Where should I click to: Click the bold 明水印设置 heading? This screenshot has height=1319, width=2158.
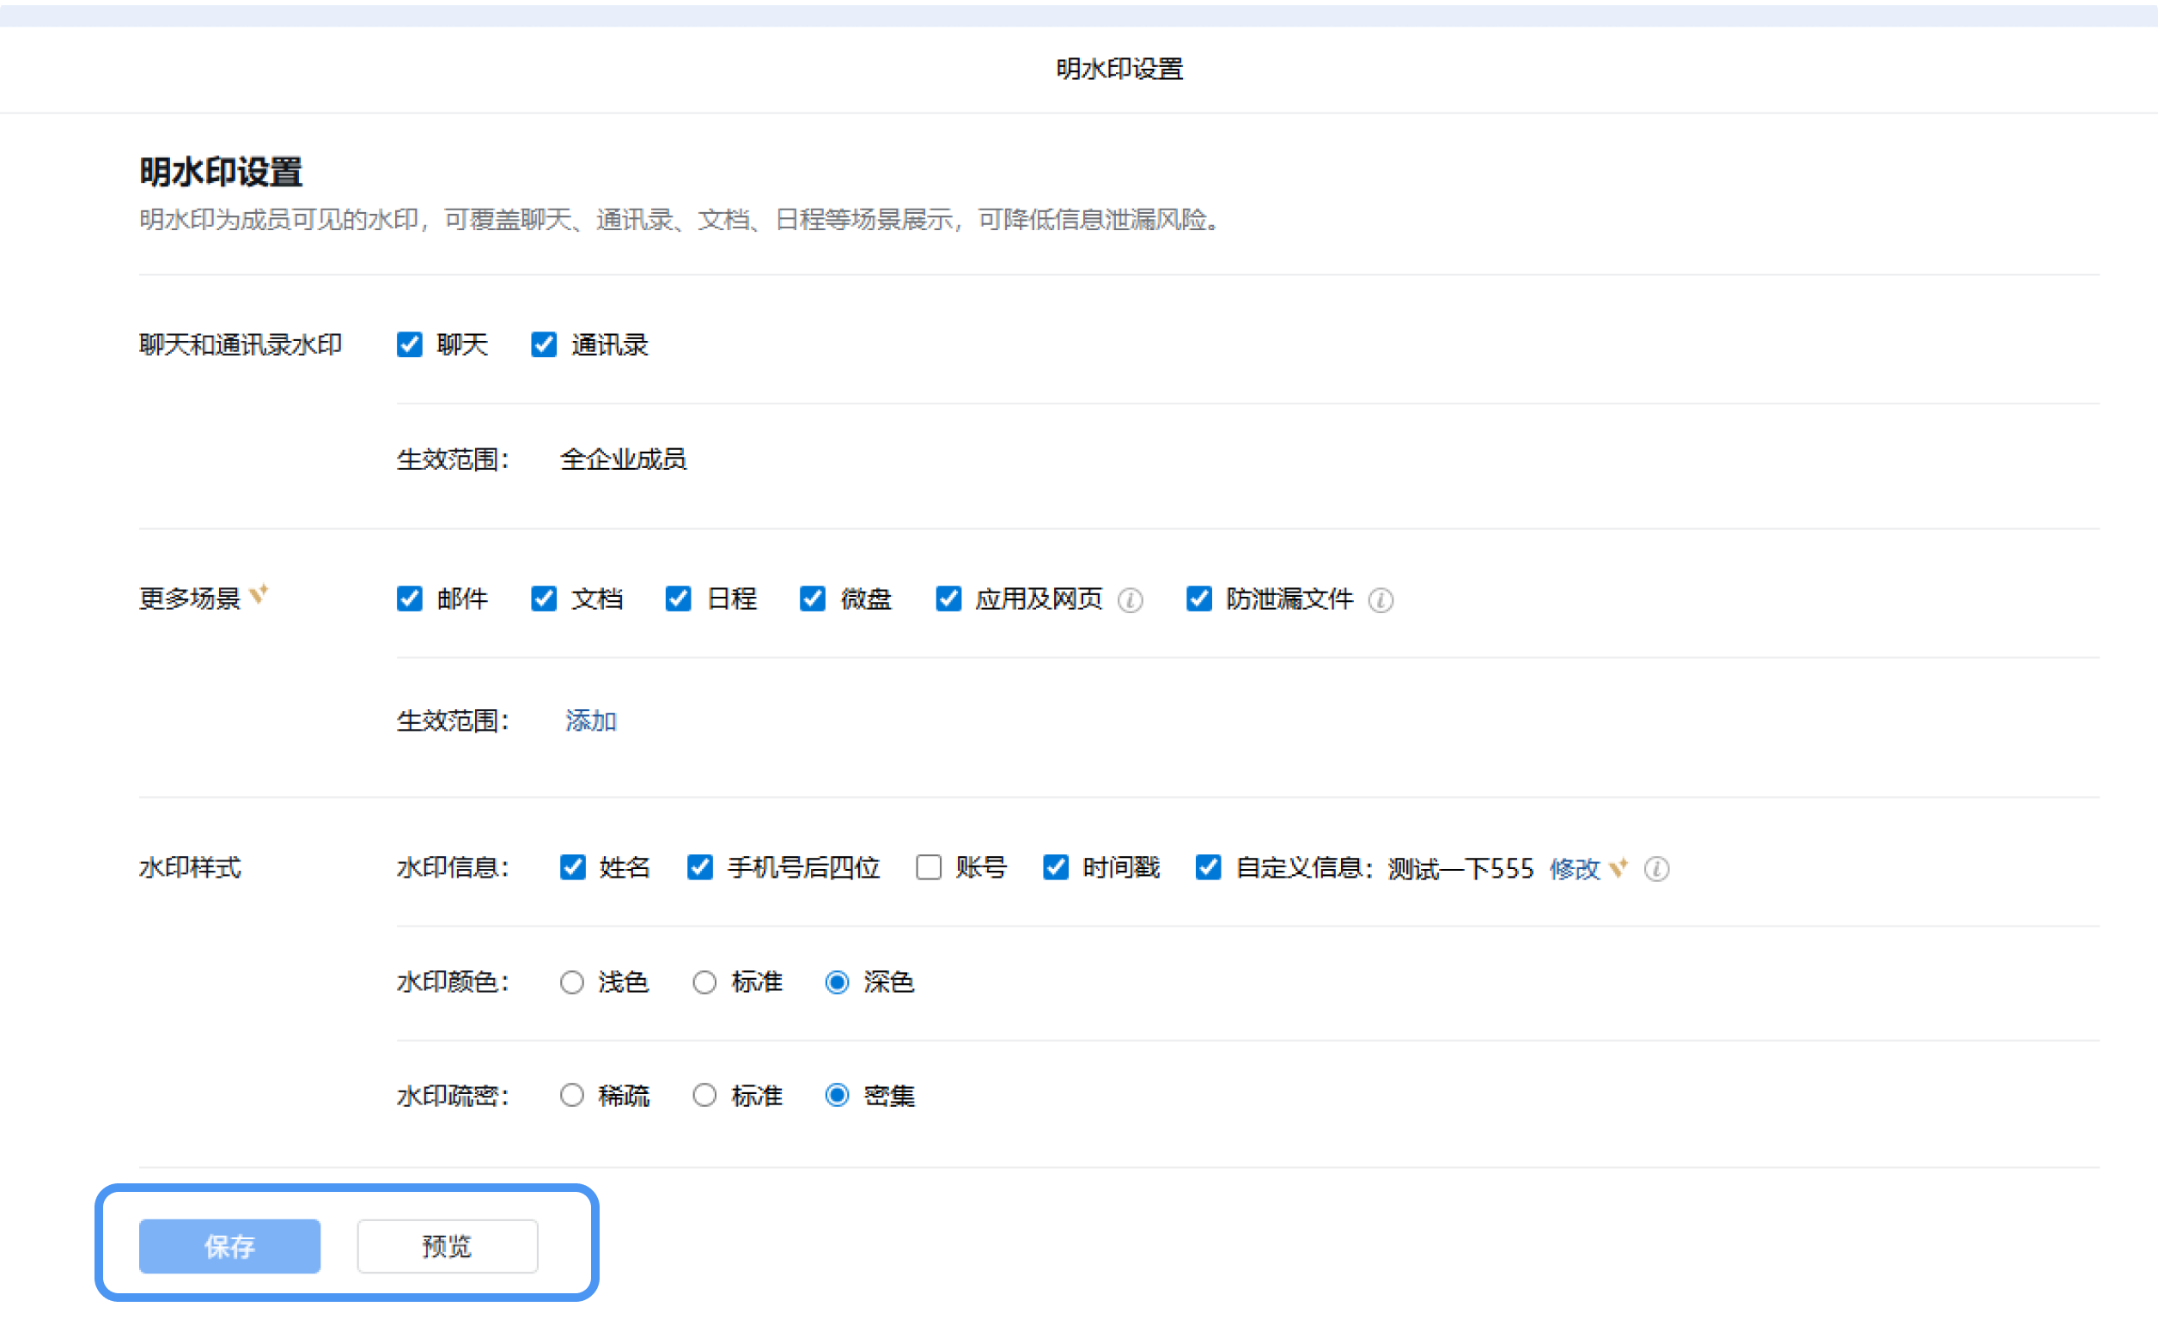221,172
